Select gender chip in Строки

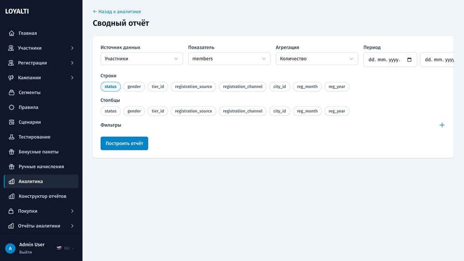[134, 87]
